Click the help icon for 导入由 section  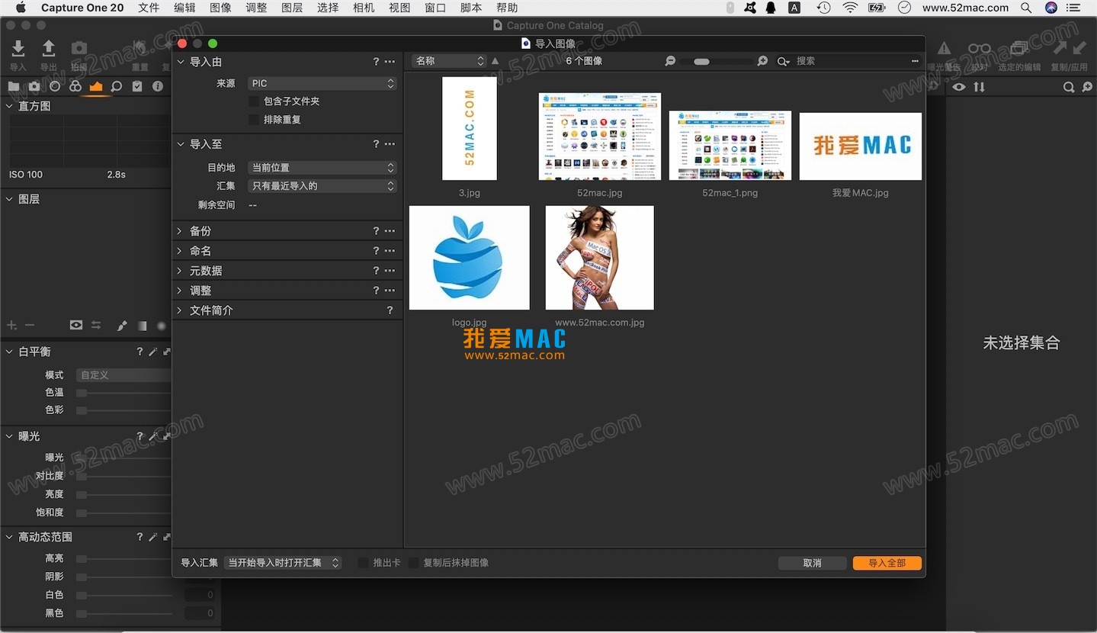coord(376,62)
